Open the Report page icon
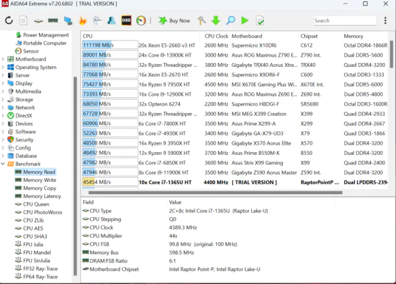This screenshot has height=284, width=396. tap(23, 20)
